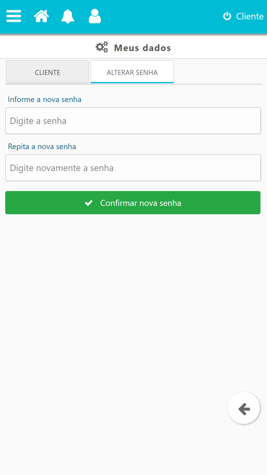Open the hamburger navigation menu
This screenshot has width=267, height=475.
13,16
